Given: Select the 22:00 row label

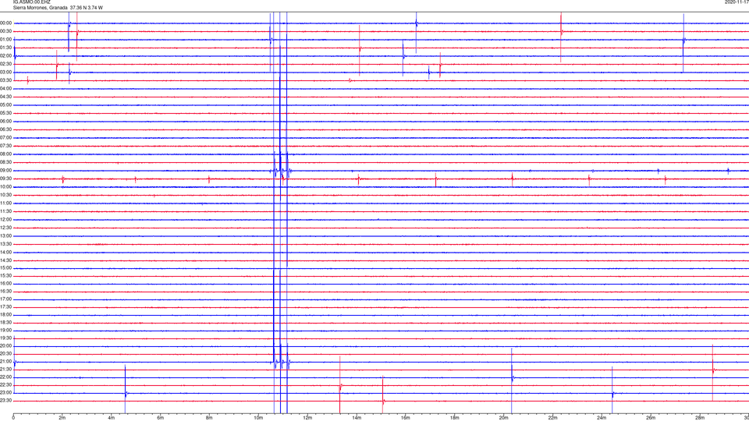Looking at the screenshot, I should [x=6, y=377].
